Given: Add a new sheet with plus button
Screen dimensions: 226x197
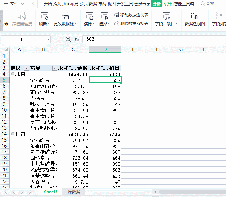Looking at the screenshot, I should (x=89, y=192).
